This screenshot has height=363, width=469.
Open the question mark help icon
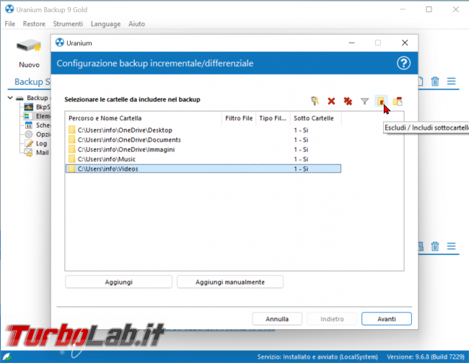(x=403, y=63)
